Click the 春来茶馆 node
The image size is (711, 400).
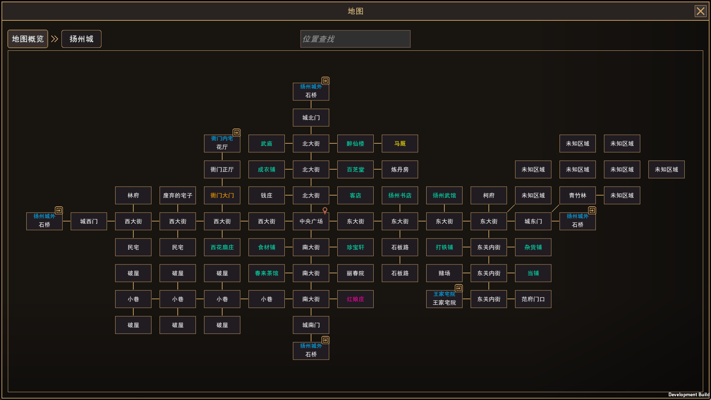click(266, 273)
